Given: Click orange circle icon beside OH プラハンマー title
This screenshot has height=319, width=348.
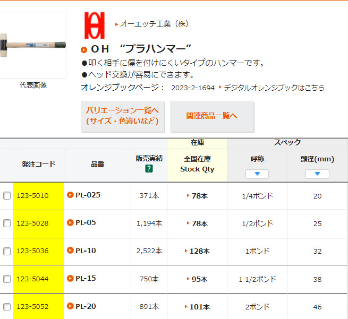Looking at the screenshot, I should pyautogui.click(x=84, y=50).
